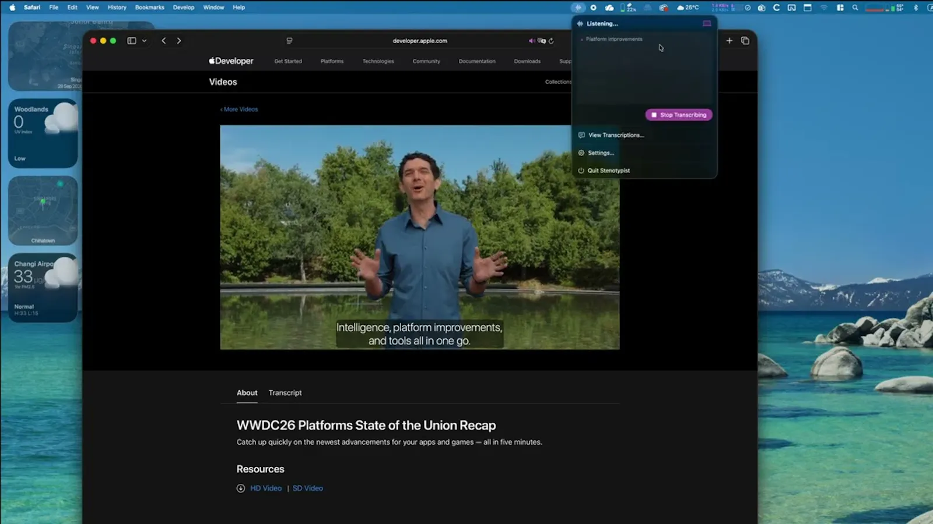This screenshot has height=524, width=933.
Task: Expand the tab group dropdown beside the sidebar button
Action: point(144,41)
